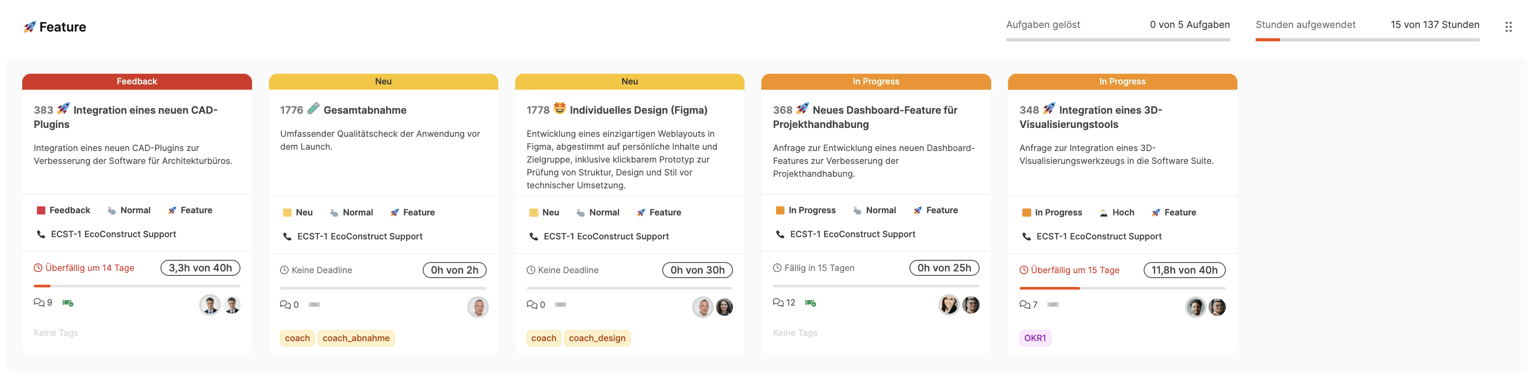Screen dimensions: 1537x382
Task: Click the gray billing icon on Gesamtabnahme card
Action: pyautogui.click(x=314, y=305)
